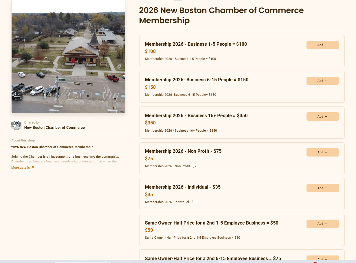Viewport: 356px width, 263px height.
Task: Click the orange $150 price
Action: pos(150,87)
